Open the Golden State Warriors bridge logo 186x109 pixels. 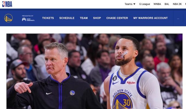(8, 18)
